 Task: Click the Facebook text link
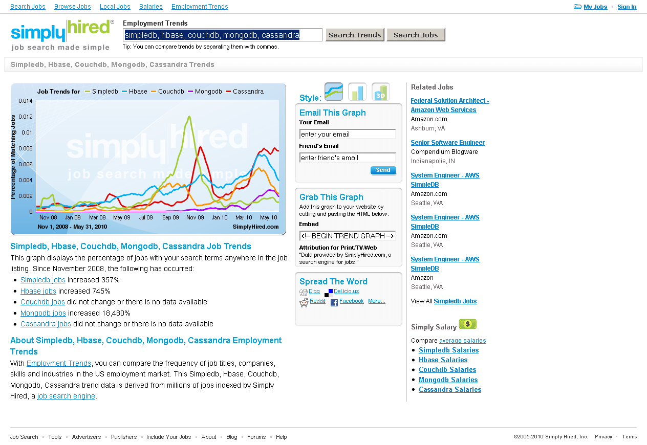(x=352, y=301)
